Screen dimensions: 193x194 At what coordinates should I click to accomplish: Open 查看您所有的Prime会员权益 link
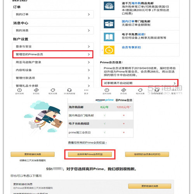point(87,143)
